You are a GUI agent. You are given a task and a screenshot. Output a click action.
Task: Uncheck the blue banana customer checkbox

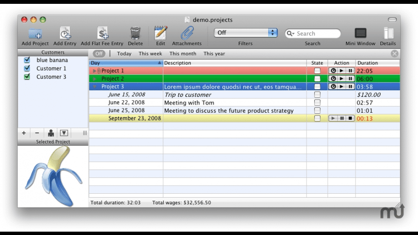(x=27, y=60)
